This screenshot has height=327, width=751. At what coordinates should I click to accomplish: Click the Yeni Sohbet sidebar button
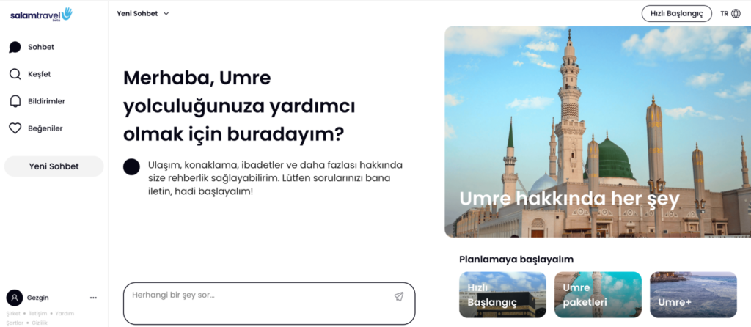click(x=54, y=166)
